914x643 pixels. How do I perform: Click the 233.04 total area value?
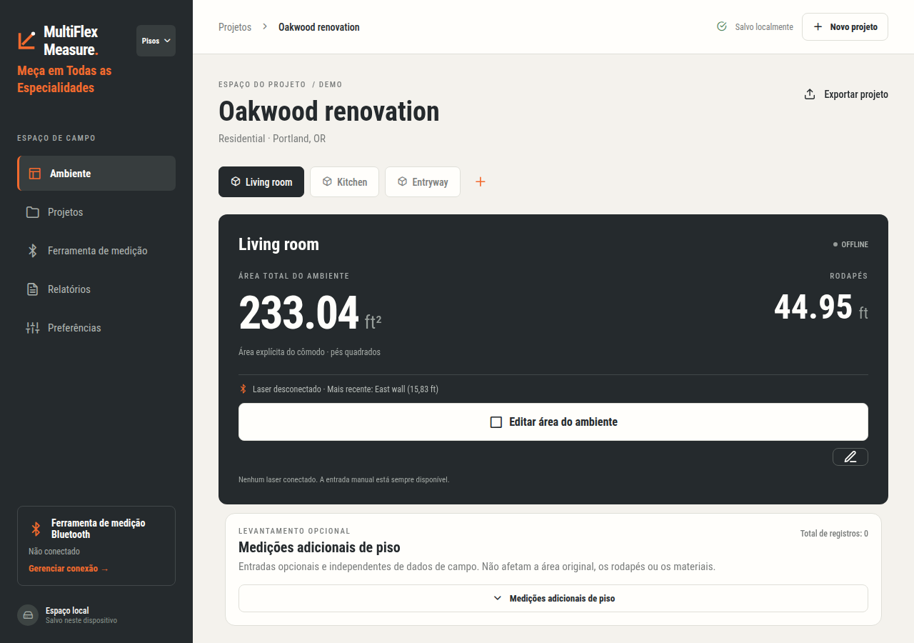(x=298, y=314)
